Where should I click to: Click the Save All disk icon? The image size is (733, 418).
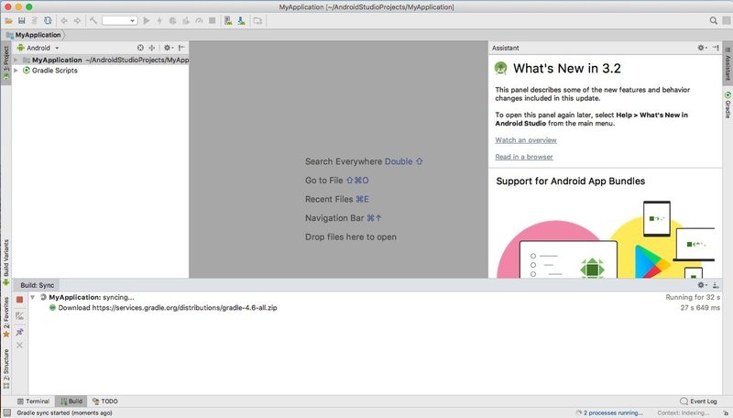click(x=21, y=20)
